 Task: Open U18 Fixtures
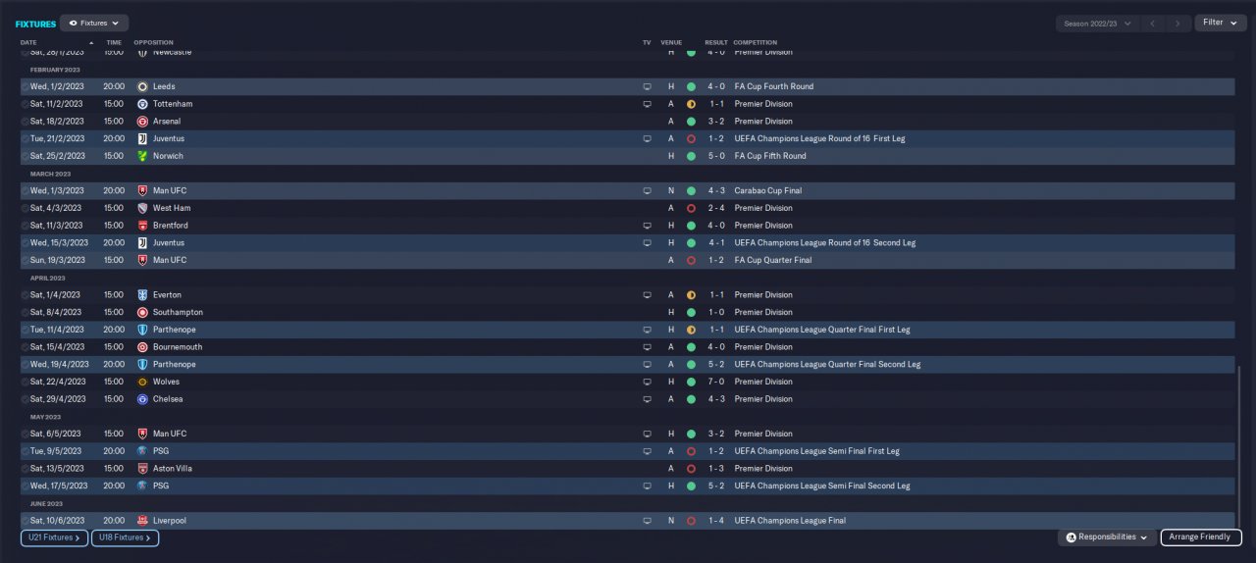coord(125,537)
